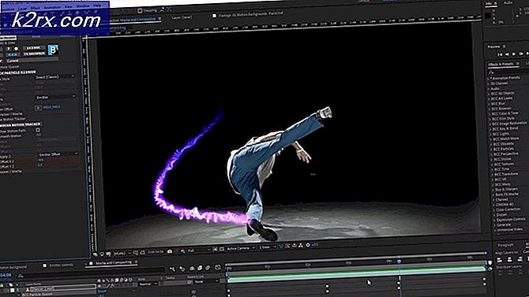Click the Reset link in timeline
This screenshot has height=297, width=529.
102,291
